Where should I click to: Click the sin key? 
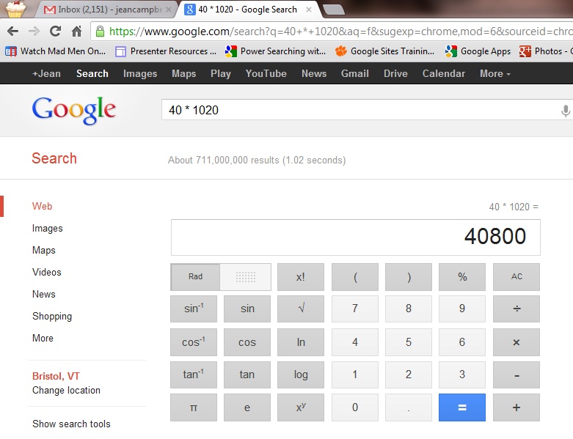pyautogui.click(x=247, y=309)
